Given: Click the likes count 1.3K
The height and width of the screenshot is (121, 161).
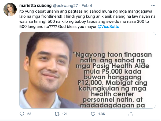Looking at the screenshot, I should tap(102, 114).
